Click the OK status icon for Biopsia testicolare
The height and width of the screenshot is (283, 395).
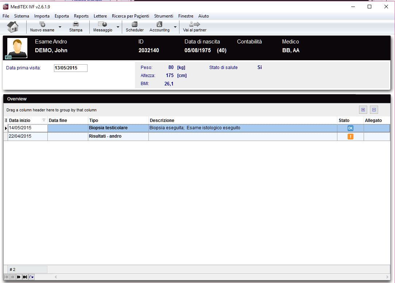pyautogui.click(x=350, y=128)
